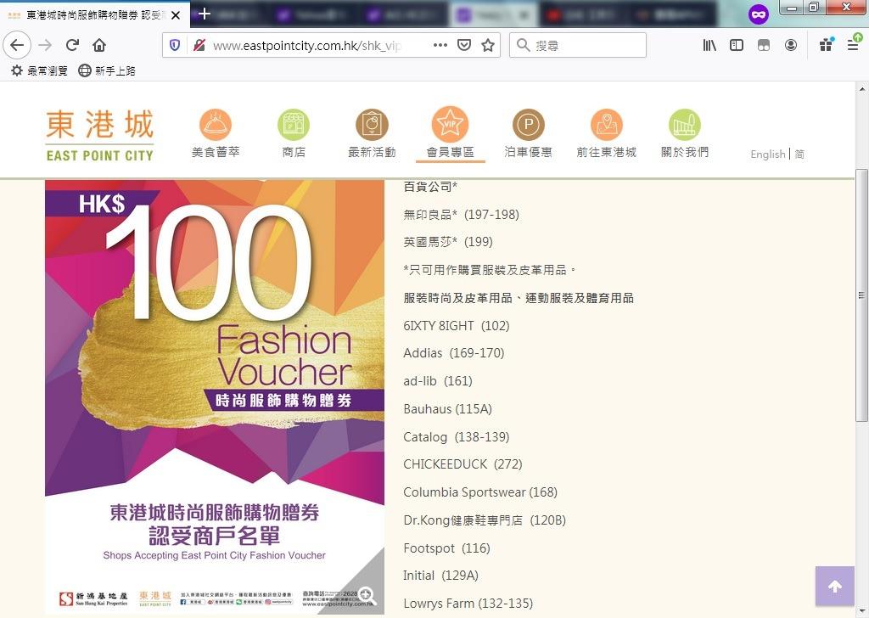Select the Lowrys Farm (132-135) entry
This screenshot has height=618, width=869.
468,603
